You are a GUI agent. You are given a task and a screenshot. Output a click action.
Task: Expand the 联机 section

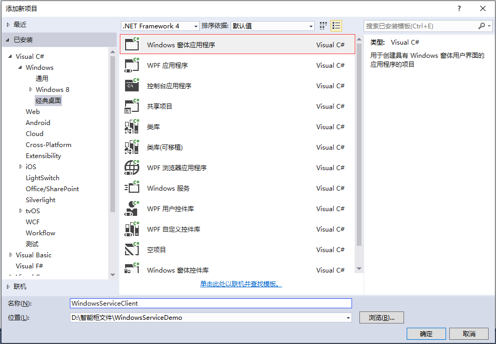click(8, 286)
